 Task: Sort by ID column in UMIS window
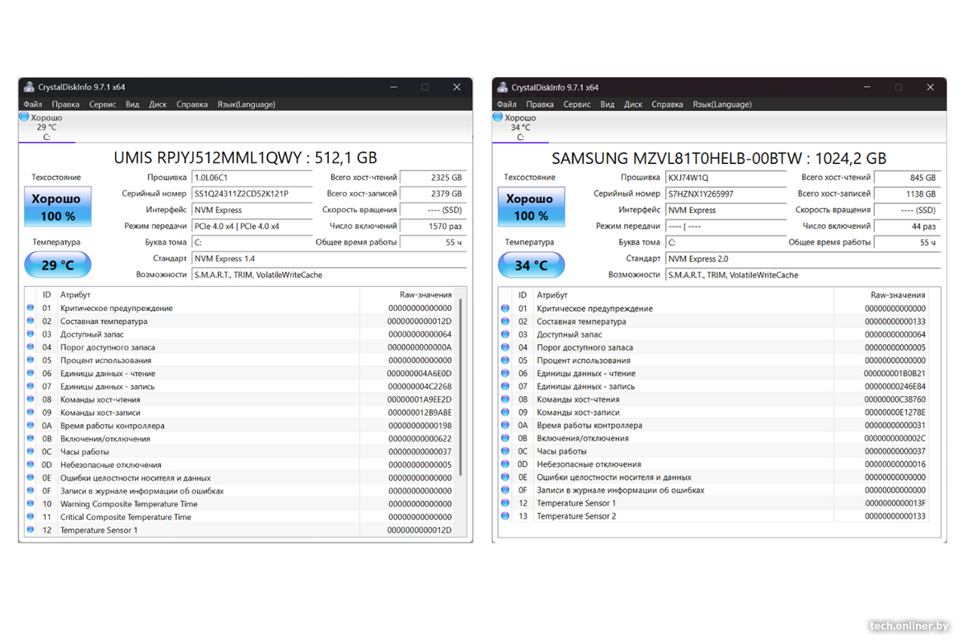point(47,295)
